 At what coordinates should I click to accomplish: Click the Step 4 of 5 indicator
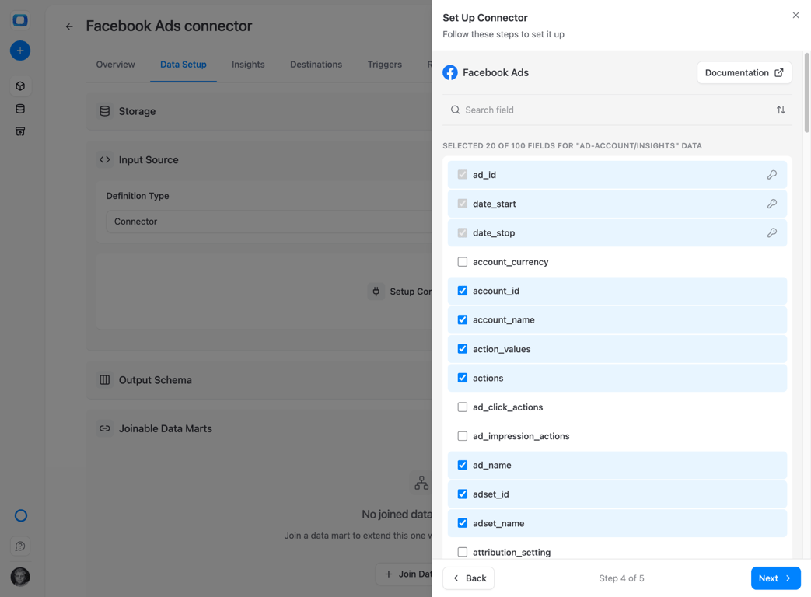coord(622,578)
